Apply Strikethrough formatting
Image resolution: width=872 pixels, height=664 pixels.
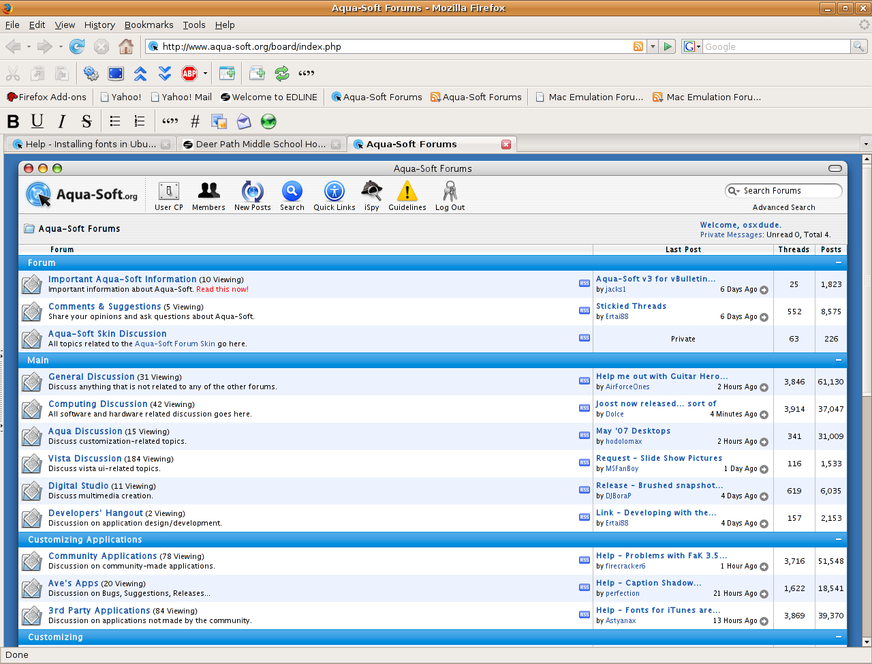[x=87, y=121]
